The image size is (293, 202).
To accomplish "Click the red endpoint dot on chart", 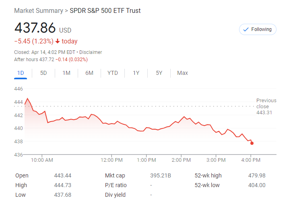I will [252, 143].
